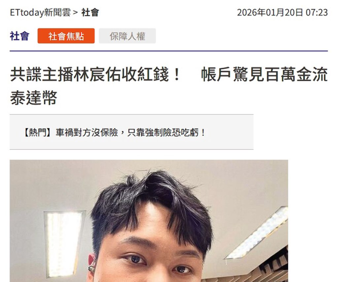Click the blue divider under the section tabs
This screenshot has width=338, height=282.
(169, 51)
